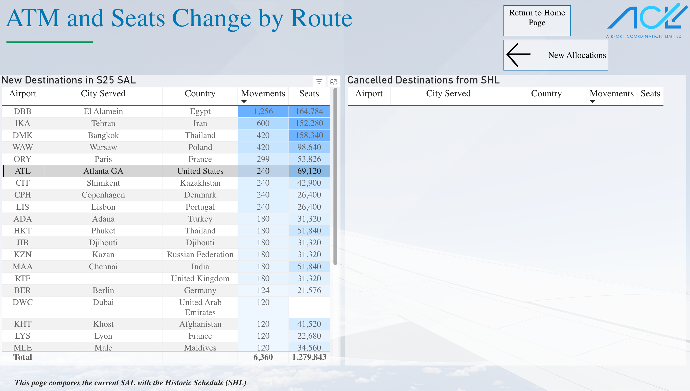
Task: Click the Lyon city cell
Action: pos(103,336)
